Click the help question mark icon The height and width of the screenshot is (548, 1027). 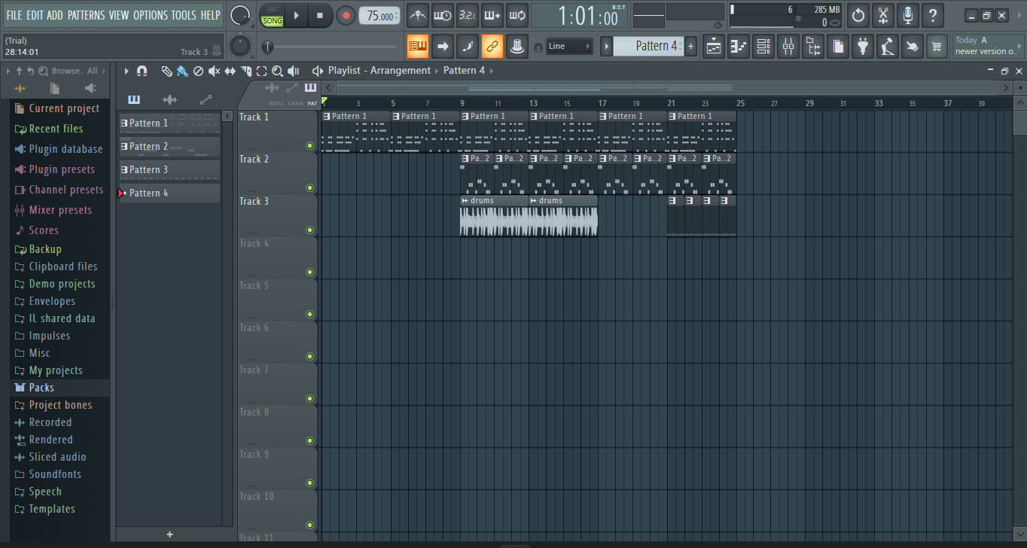933,15
